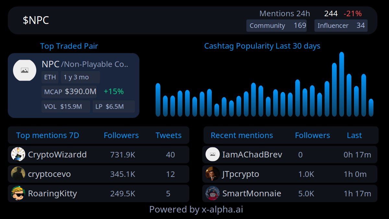Click the last bar in popularity chart
This screenshot has width=389, height=219.
coord(371,108)
